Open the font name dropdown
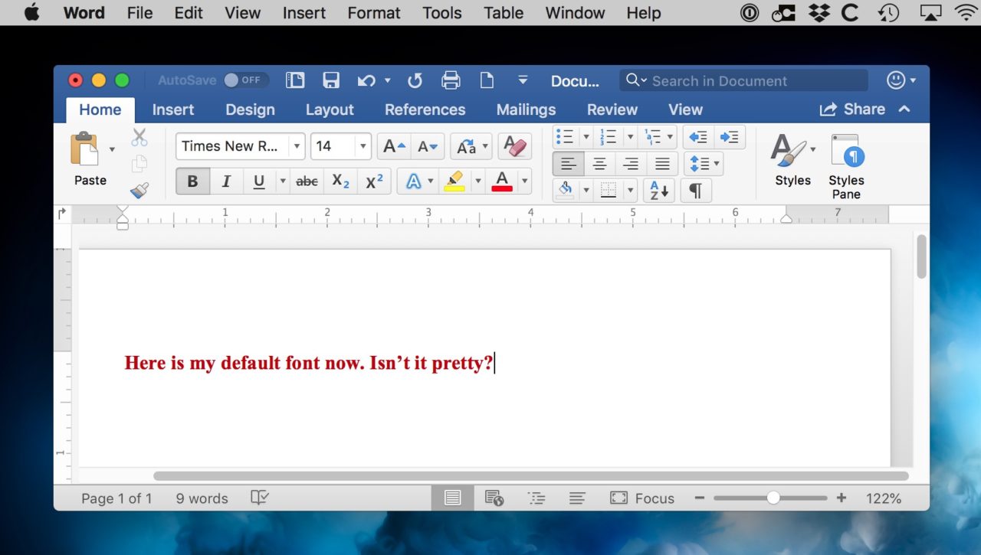This screenshot has height=555, width=981. (x=297, y=146)
